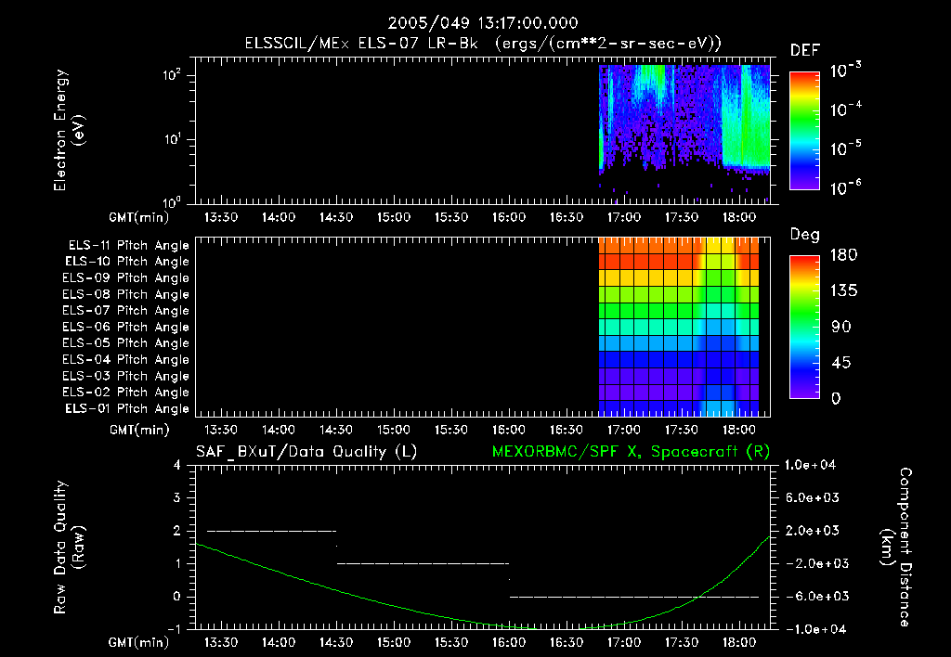The width and height of the screenshot is (951, 657).
Task: Click the 'ELS-04 Pitch Angle' row label
Action: coord(126,359)
